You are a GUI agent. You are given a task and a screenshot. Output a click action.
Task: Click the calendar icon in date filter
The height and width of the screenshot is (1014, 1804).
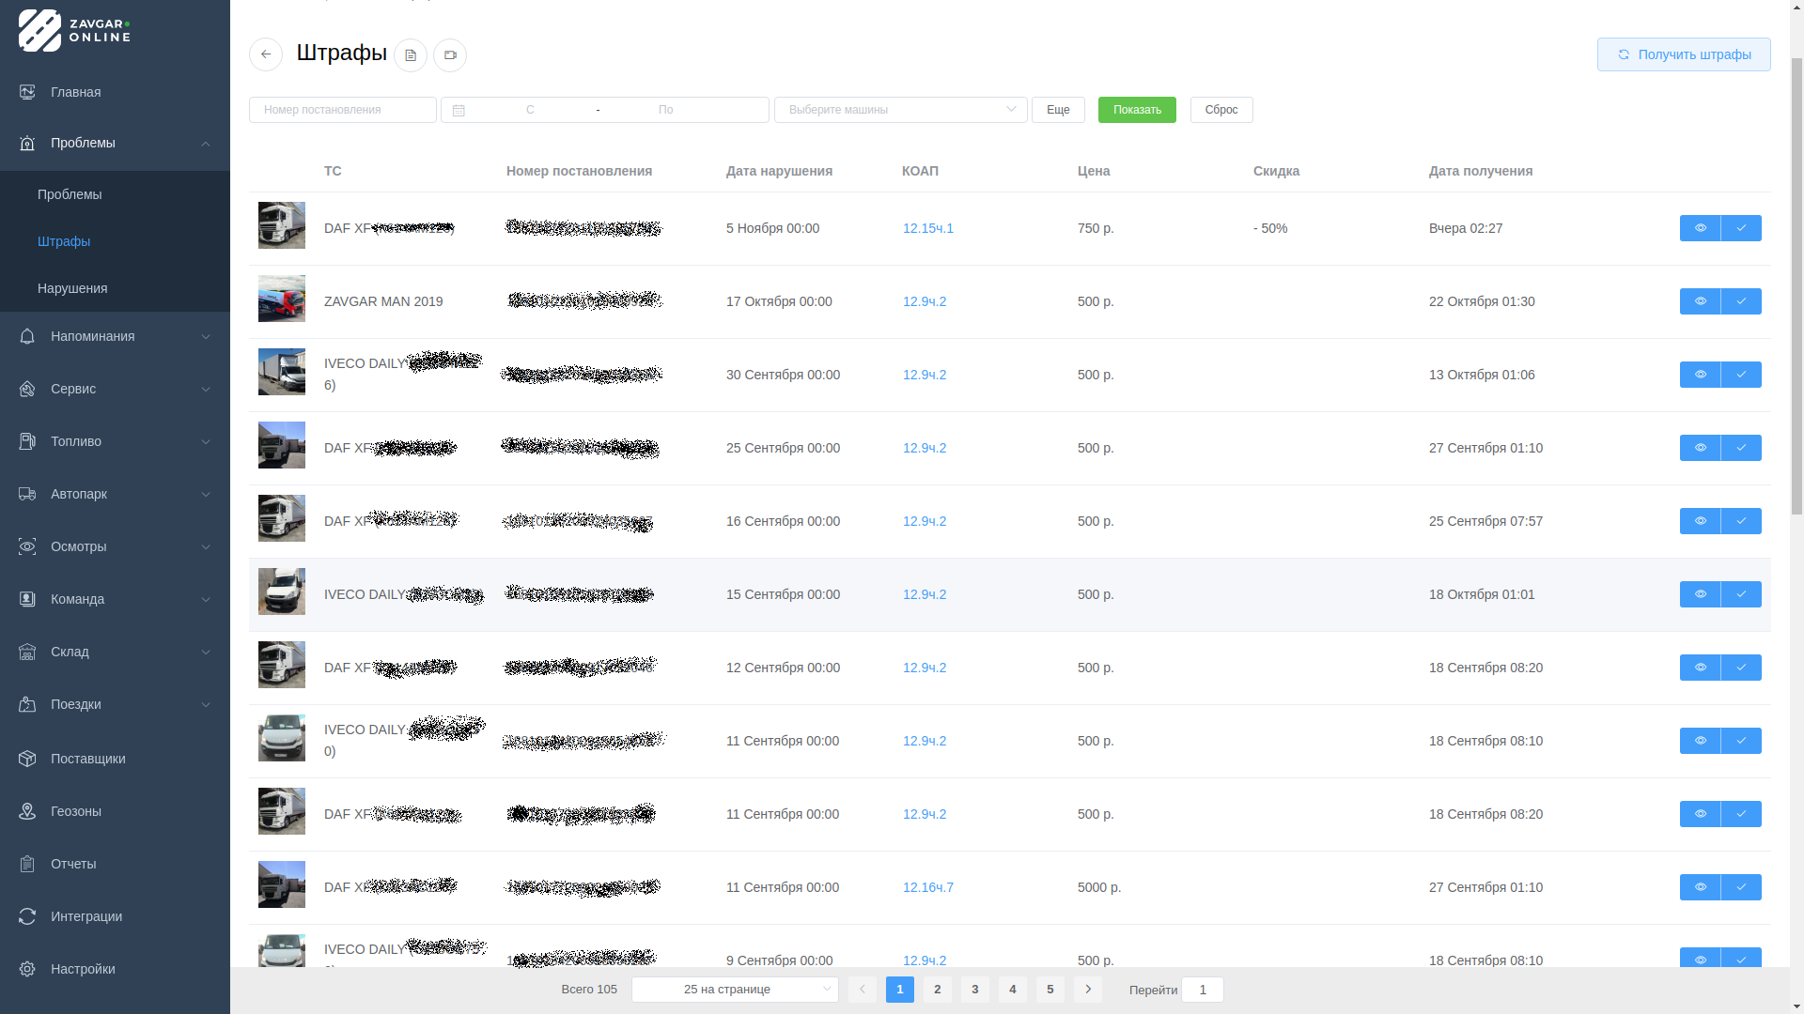pos(459,111)
